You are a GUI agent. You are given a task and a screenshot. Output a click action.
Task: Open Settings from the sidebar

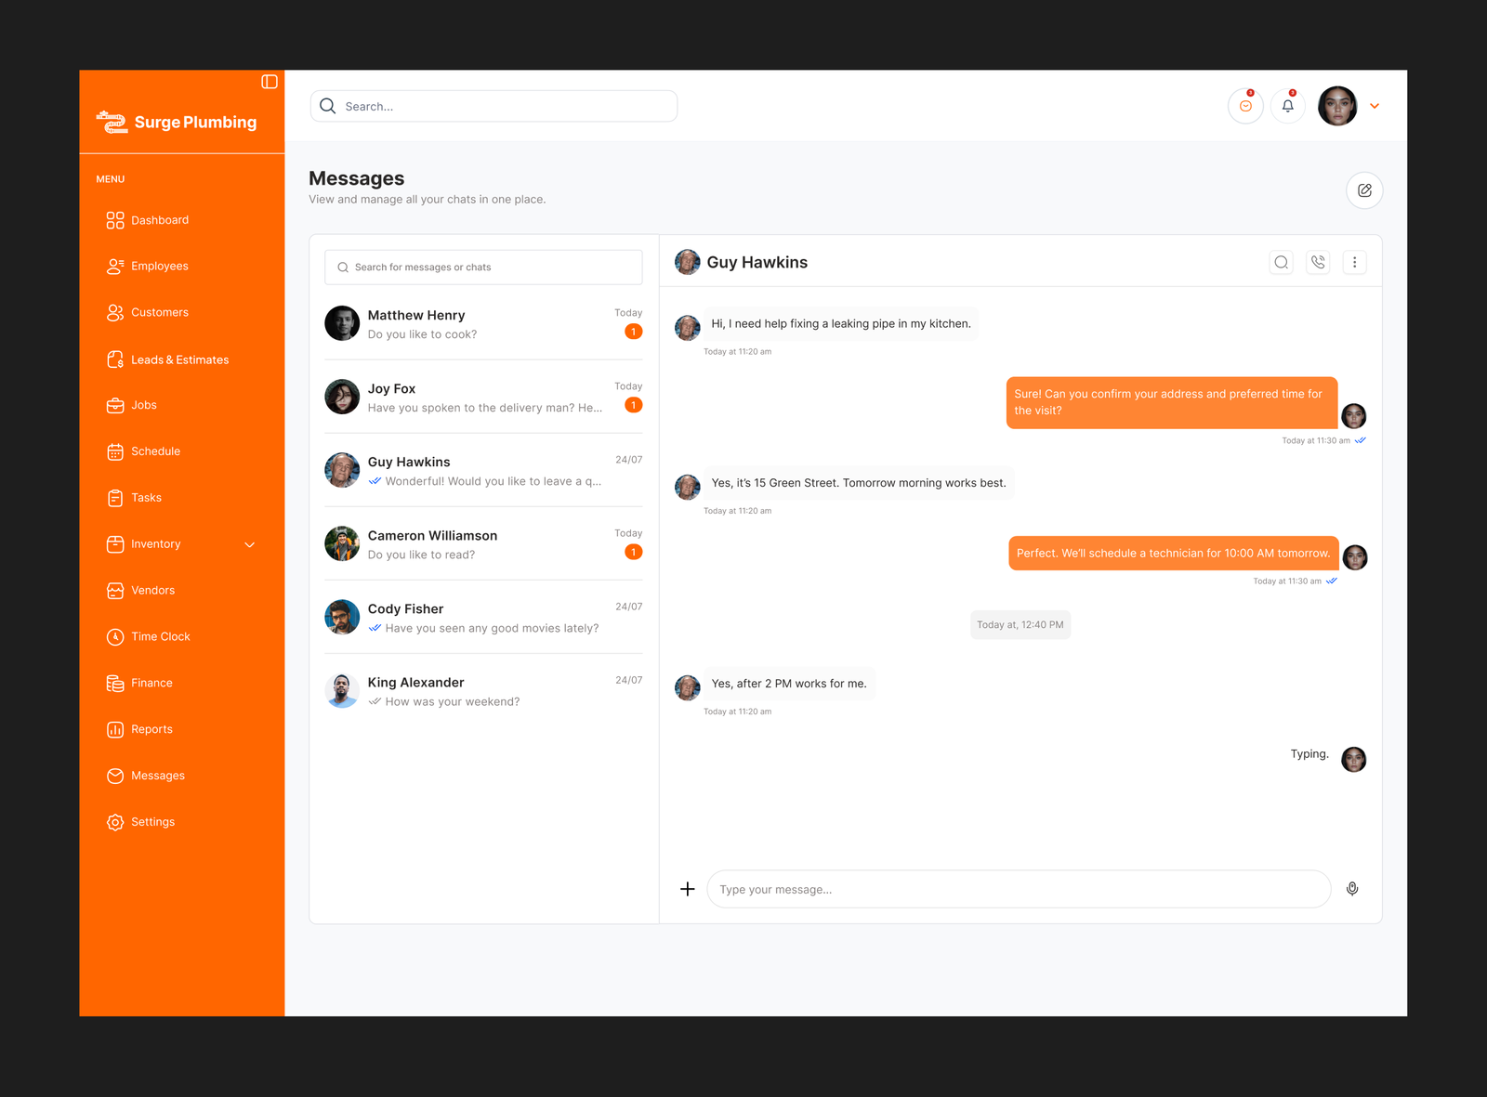(x=152, y=822)
